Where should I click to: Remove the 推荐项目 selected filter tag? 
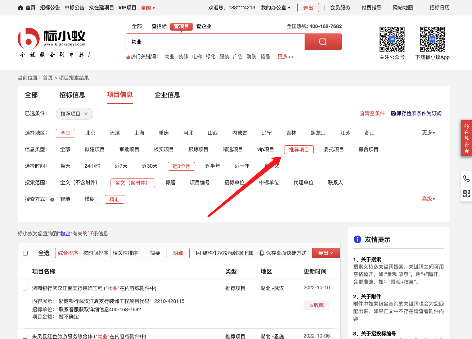[x=86, y=114]
